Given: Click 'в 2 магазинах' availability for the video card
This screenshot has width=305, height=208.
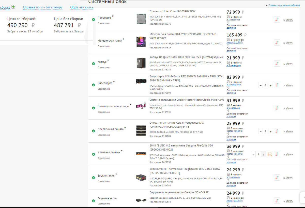Looking at the screenshot, I should [234, 85].
